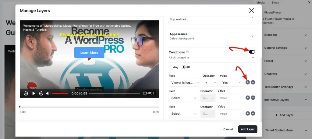
Task: Toggle the Conditions switch off
Action: (252, 52)
